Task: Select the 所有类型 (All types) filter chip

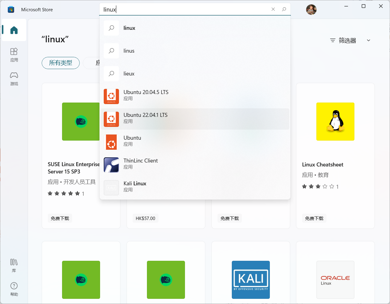Action: pos(61,63)
